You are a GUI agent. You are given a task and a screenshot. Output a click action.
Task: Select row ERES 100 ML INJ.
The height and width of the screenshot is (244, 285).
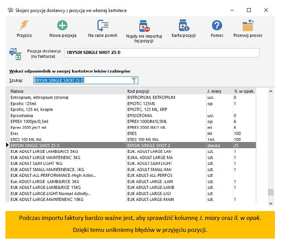(x=133, y=139)
